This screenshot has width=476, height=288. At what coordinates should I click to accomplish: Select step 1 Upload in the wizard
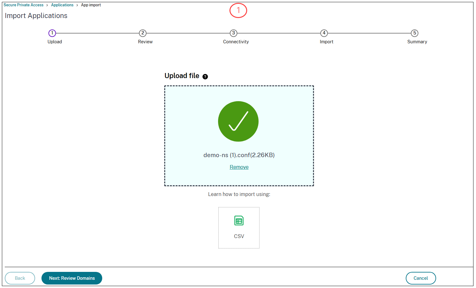(x=52, y=33)
